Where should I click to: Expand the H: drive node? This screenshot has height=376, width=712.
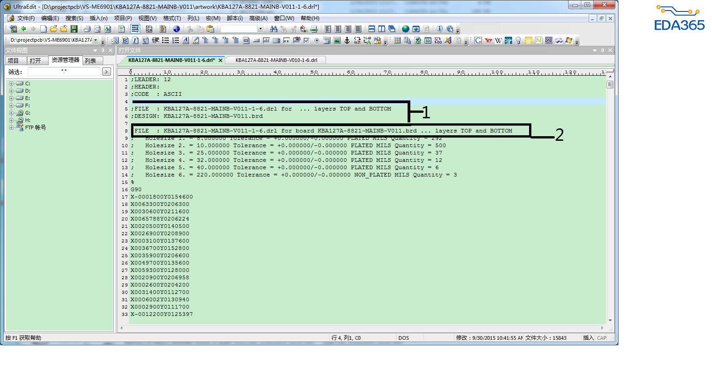tap(11, 120)
